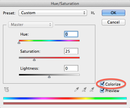Uncheck the Colorize checkbox

pyautogui.click(x=102, y=84)
